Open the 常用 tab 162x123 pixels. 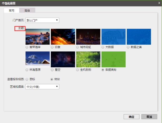click(x=12, y=10)
